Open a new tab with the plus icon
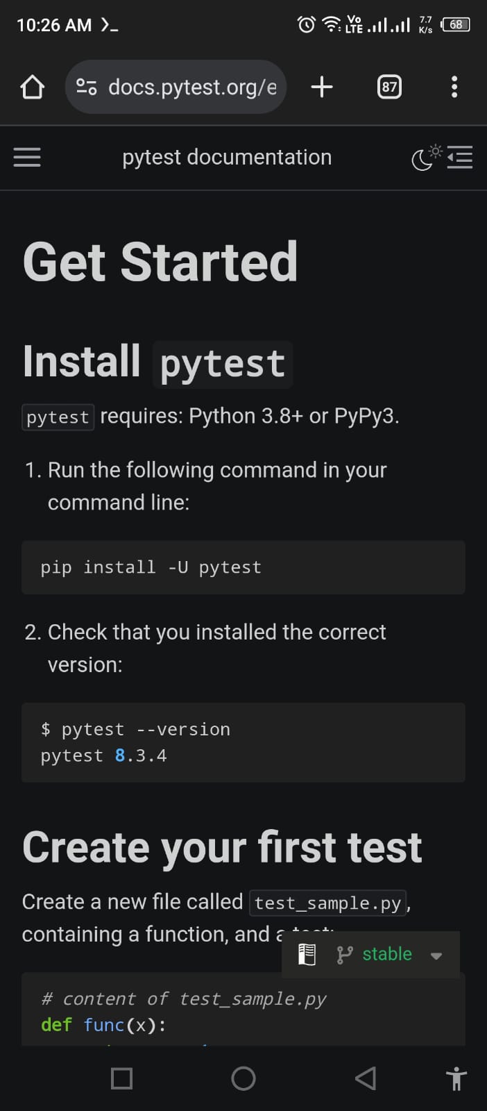 [x=321, y=87]
